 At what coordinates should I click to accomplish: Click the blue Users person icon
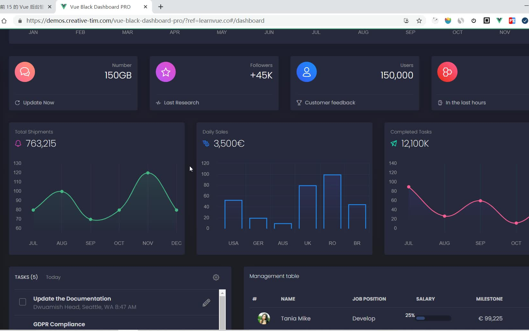(x=306, y=72)
